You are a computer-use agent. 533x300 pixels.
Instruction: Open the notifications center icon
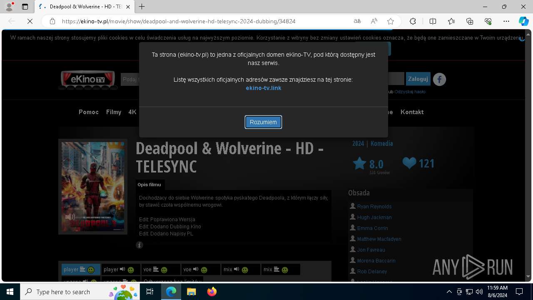click(519, 292)
